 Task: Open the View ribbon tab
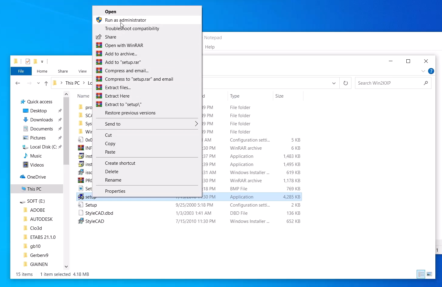click(82, 71)
